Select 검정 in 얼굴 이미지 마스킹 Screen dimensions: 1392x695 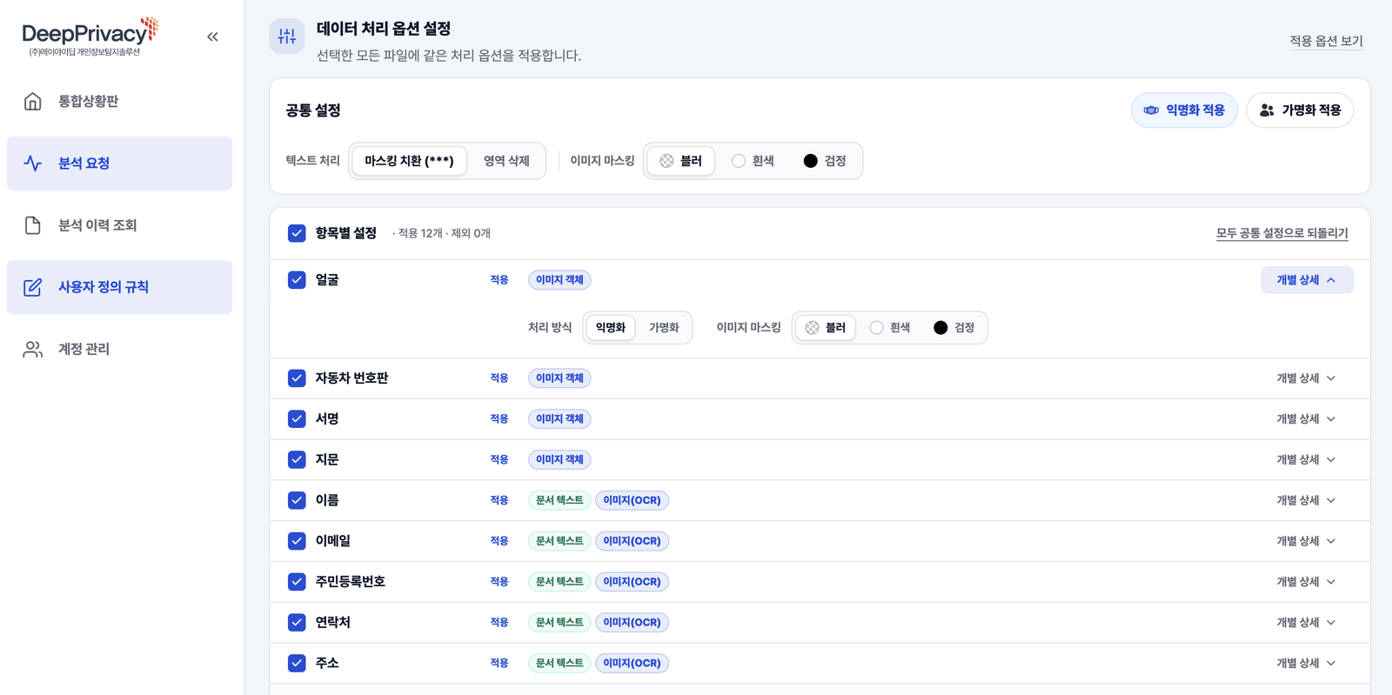(x=954, y=328)
